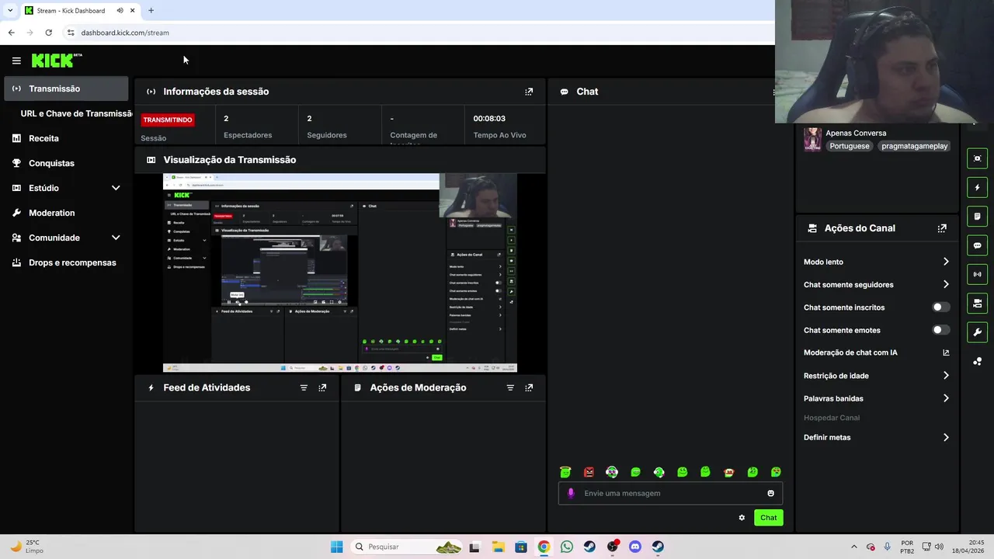Screen dimensions: 994x559
Task: Click the broadcast signal widget icon in right rail
Action: coord(977,274)
